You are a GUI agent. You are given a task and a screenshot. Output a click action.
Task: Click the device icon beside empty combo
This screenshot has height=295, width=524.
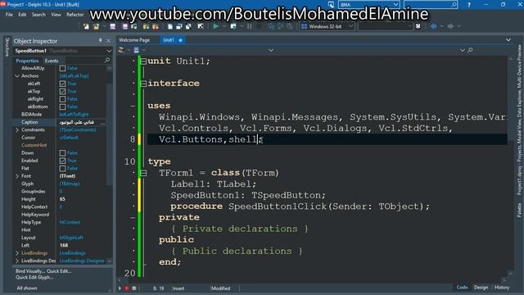click(418, 26)
